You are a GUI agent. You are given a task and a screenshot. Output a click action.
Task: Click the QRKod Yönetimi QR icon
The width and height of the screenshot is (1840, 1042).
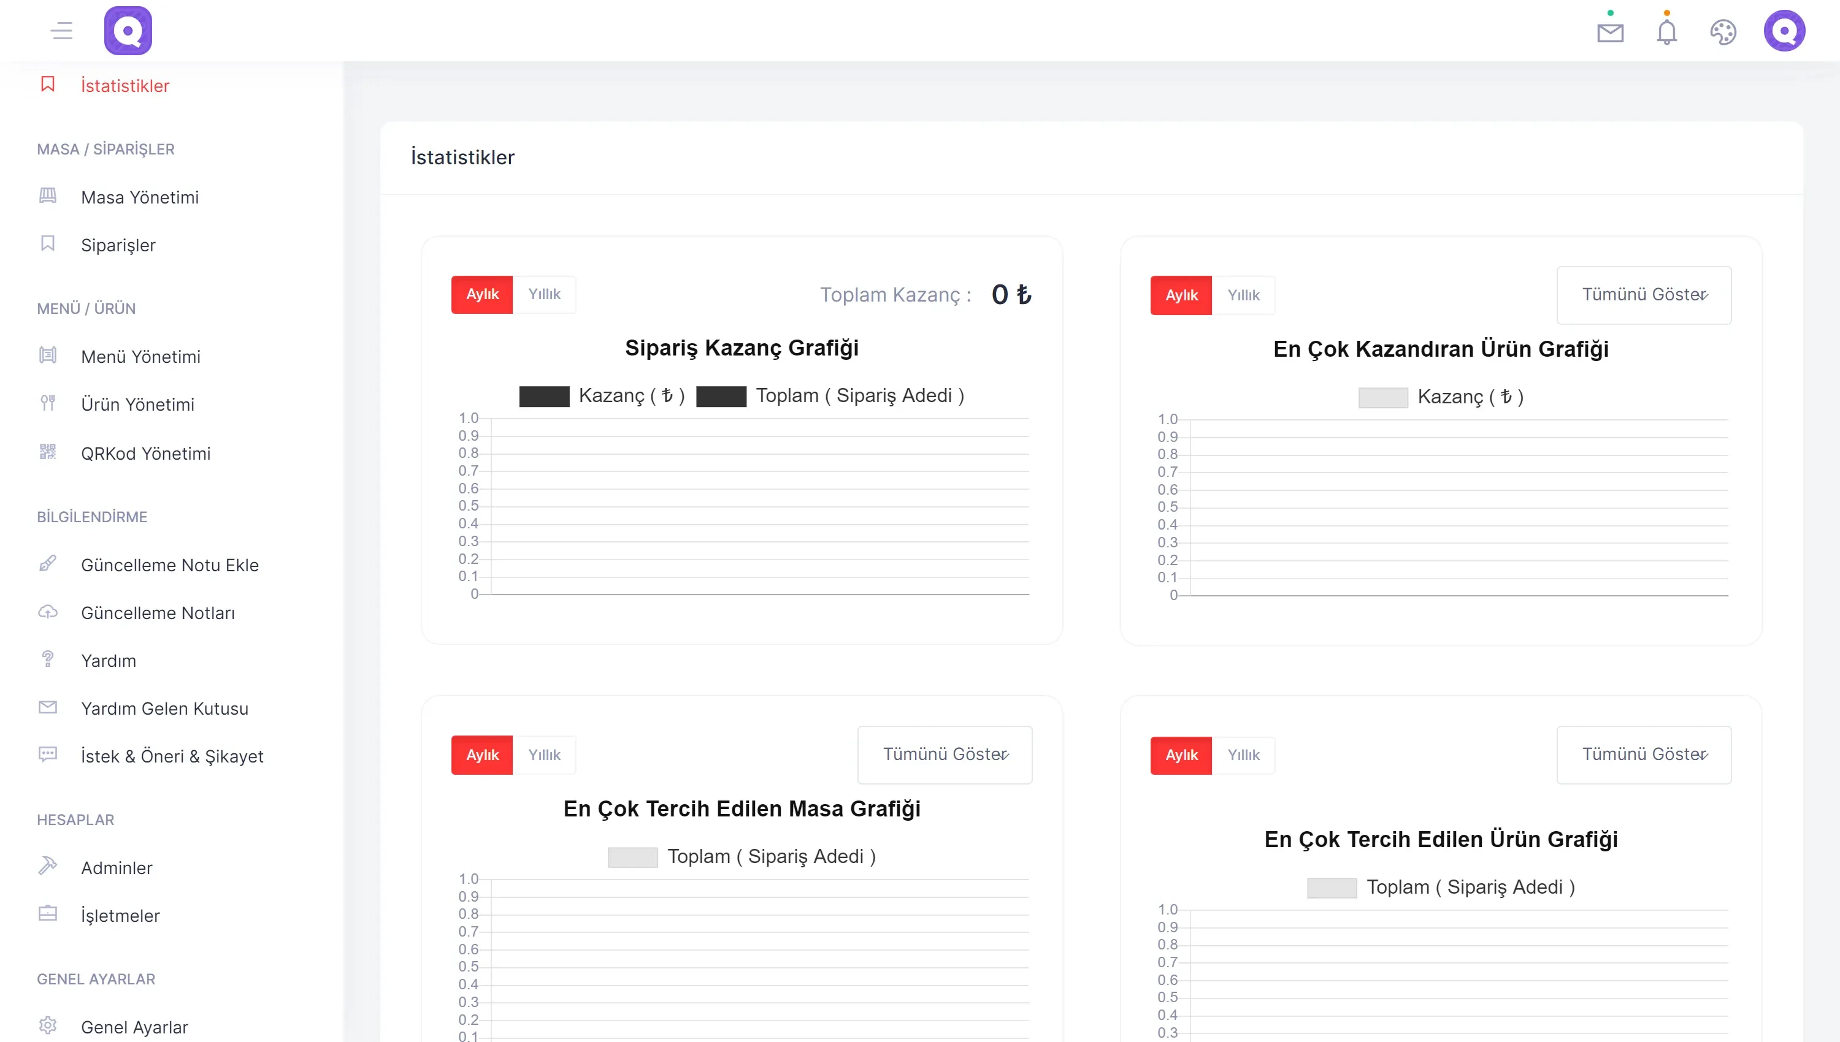(48, 452)
